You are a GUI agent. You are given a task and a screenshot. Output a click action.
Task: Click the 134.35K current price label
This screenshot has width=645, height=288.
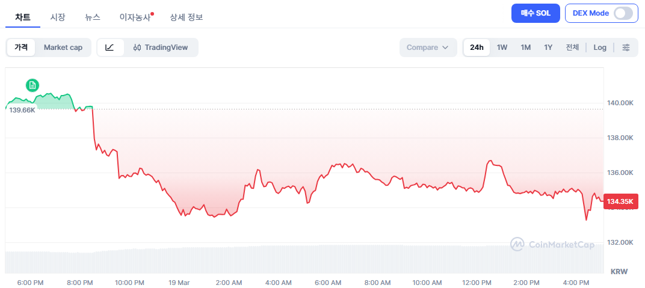[621, 202]
